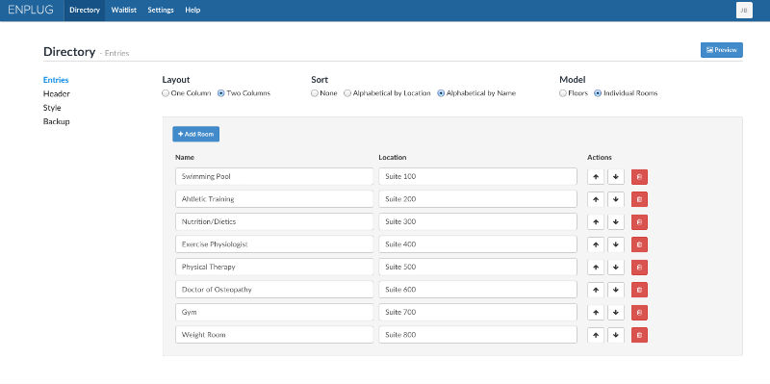Edit the Suite 700 location field
This screenshot has width=770, height=384.
(477, 313)
